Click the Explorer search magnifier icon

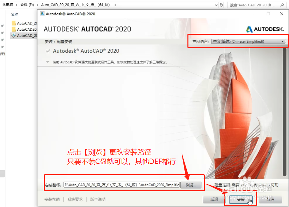[282, 5]
